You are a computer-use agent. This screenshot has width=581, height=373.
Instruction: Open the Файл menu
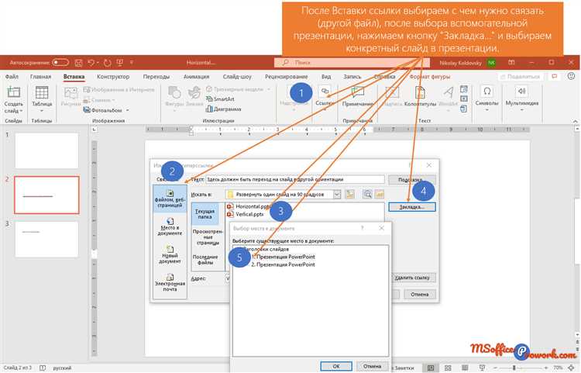tap(12, 77)
